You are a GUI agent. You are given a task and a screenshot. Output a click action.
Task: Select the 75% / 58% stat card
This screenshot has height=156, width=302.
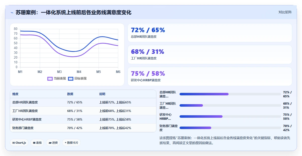[x=210, y=76]
